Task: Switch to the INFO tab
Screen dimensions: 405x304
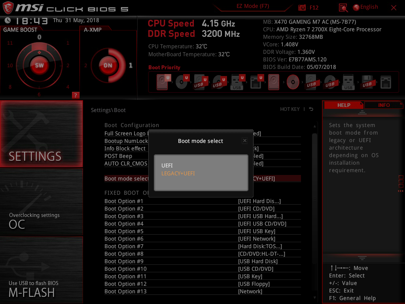Action: point(384,105)
